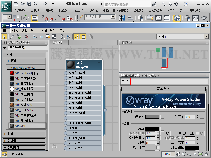Open the 渲染(R) menu
Image resolution: width=211 pixels, height=158 pixels.
click(138, 10)
